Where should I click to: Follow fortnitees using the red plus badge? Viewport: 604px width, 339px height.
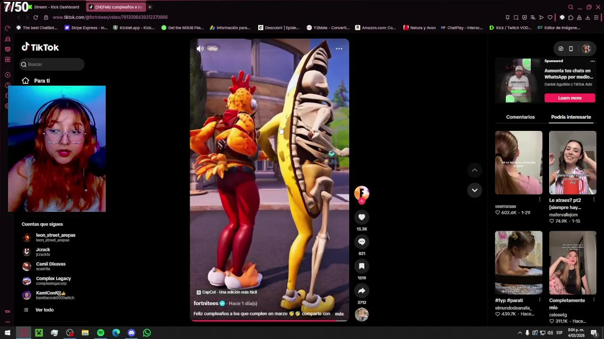point(361,201)
